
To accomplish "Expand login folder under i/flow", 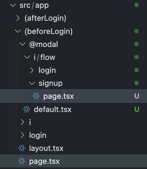I will tap(32, 70).
